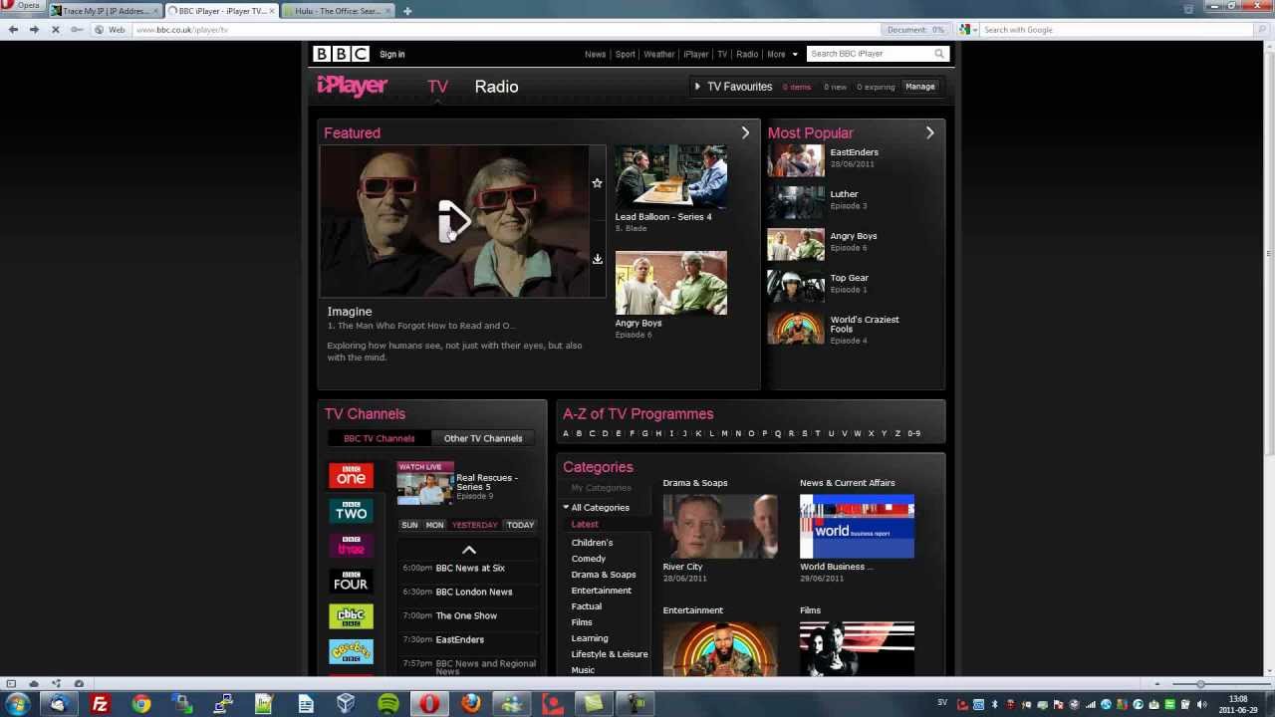Select Other TV Channels tab

click(483, 438)
